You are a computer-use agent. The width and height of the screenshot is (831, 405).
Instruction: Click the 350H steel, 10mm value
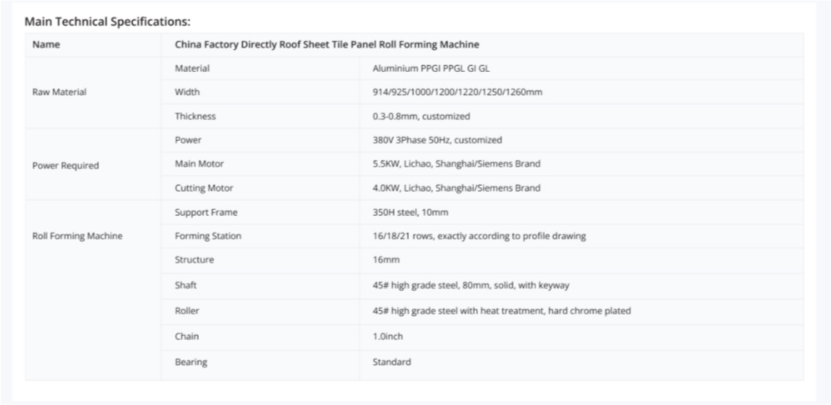(410, 212)
